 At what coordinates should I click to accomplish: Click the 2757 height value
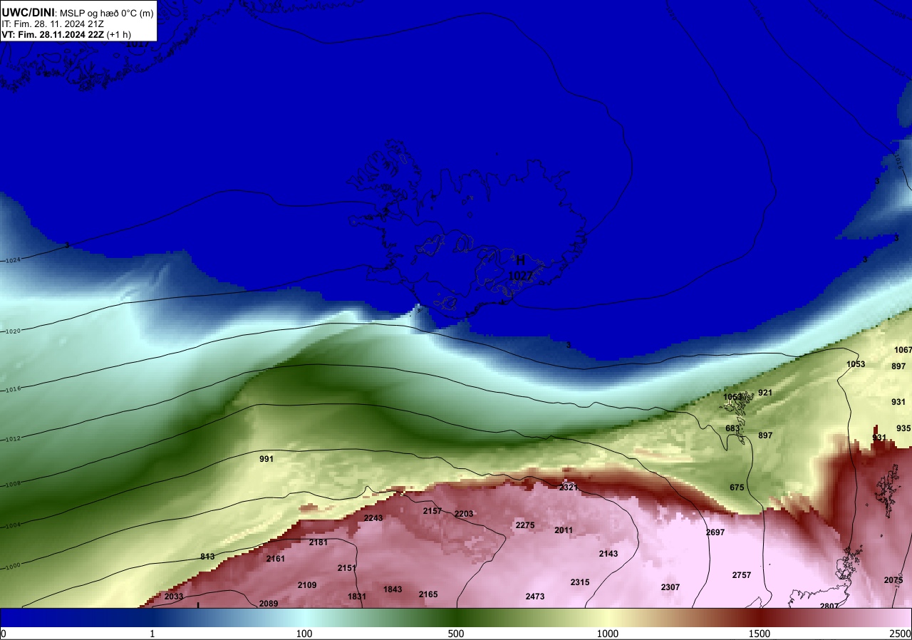(742, 575)
